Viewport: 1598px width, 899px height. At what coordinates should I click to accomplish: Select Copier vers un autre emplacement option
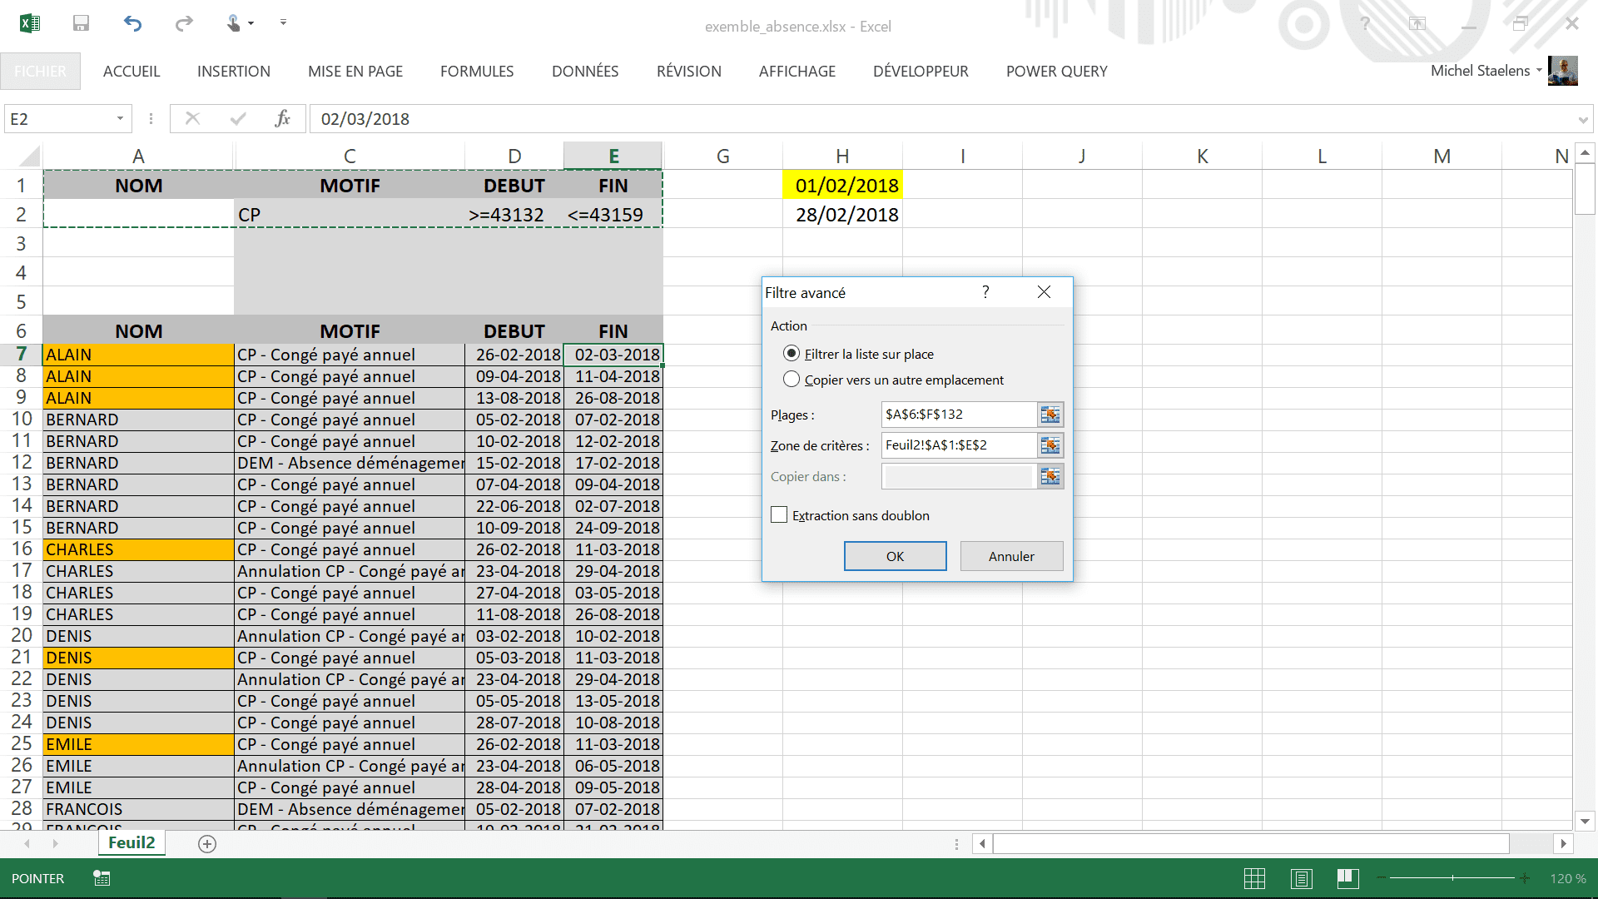click(x=792, y=380)
